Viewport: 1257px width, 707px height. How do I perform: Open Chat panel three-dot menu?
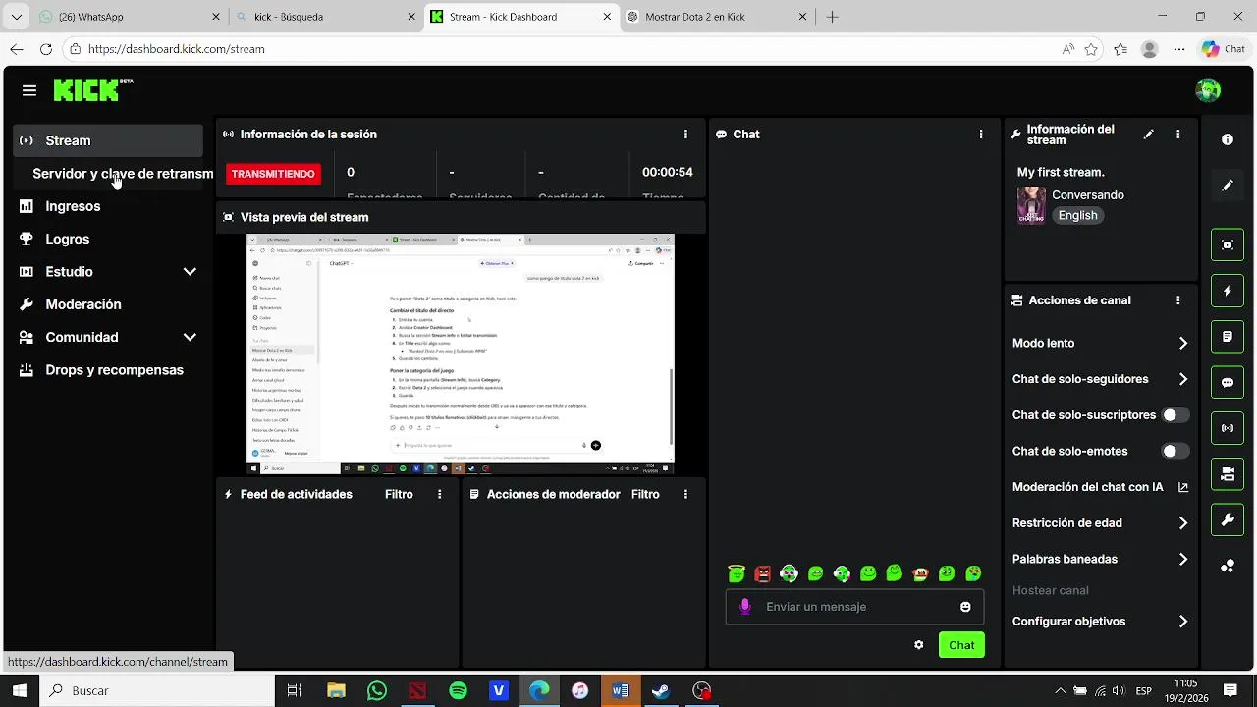pyautogui.click(x=980, y=135)
